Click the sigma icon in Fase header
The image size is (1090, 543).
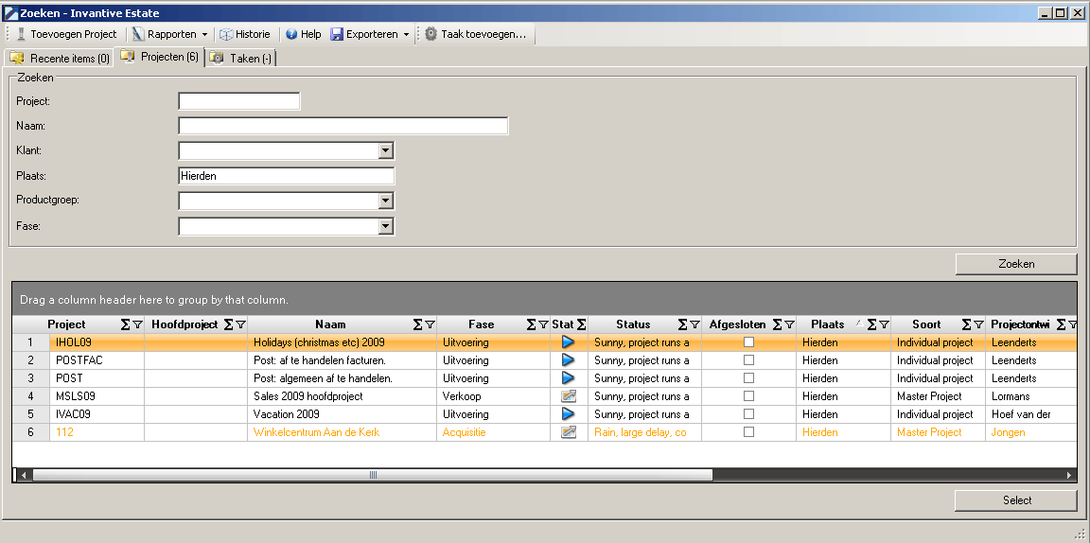tap(532, 324)
